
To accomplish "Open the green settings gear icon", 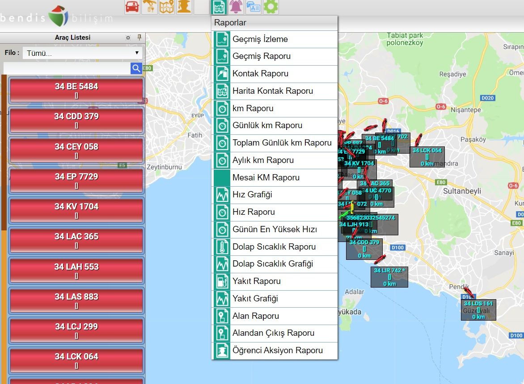I will [270, 7].
